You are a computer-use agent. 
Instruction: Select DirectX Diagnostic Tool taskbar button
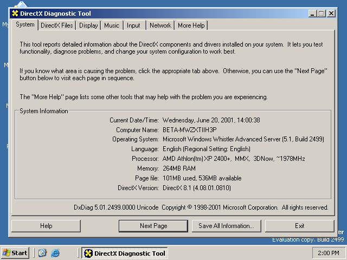124,253
